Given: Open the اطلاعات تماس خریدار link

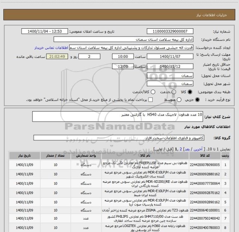Looking at the screenshot, I should coord(51,48).
